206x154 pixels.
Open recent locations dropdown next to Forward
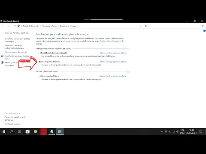tap(12, 26)
